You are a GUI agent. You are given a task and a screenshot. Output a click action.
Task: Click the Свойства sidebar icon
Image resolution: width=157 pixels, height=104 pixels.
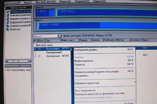[8, 30]
